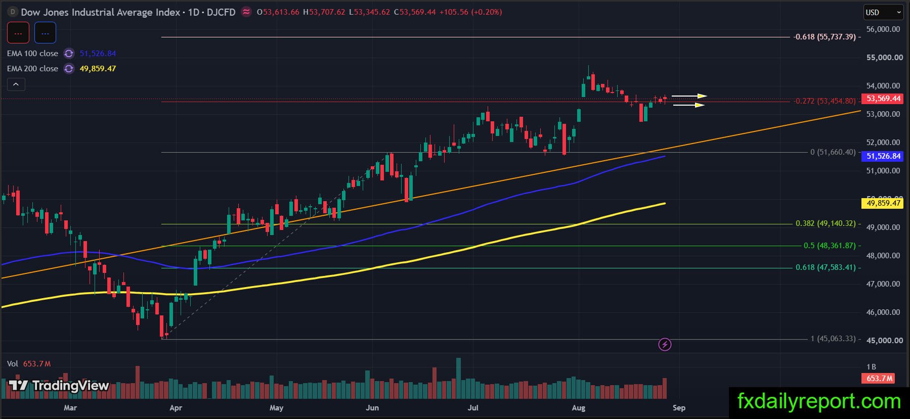Click the Jun label on the time axis
910x419 pixels.
click(372, 408)
